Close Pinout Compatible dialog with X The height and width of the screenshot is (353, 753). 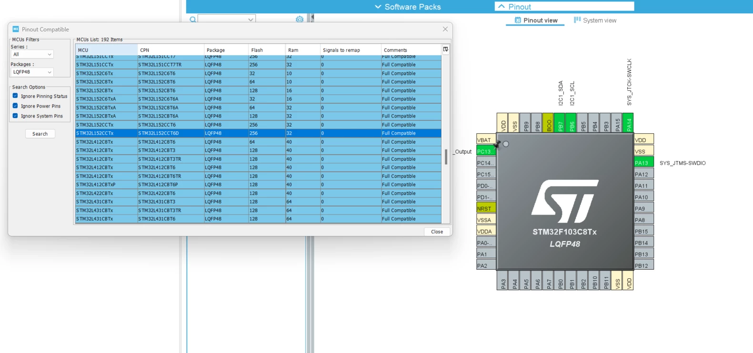coord(445,29)
